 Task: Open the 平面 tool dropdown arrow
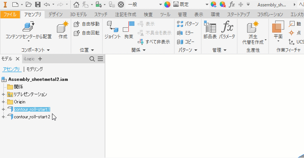(x=278, y=41)
